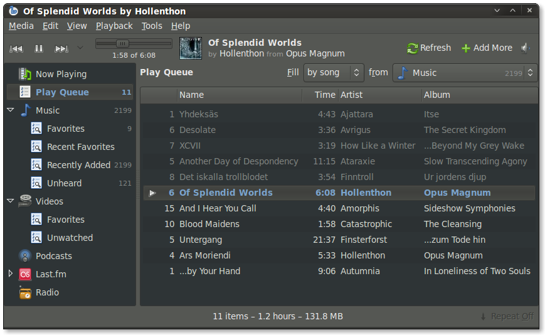Click the playback seek slider
Image resolution: width=545 pixels, height=335 pixels.
coord(134,43)
